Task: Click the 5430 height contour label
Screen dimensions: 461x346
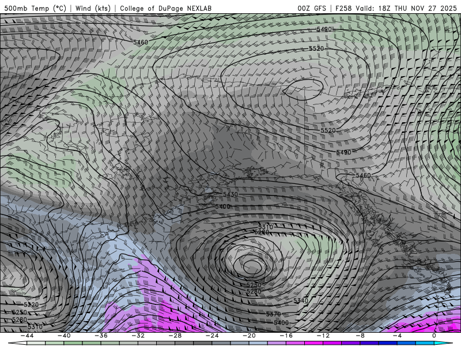Action: click(230, 194)
